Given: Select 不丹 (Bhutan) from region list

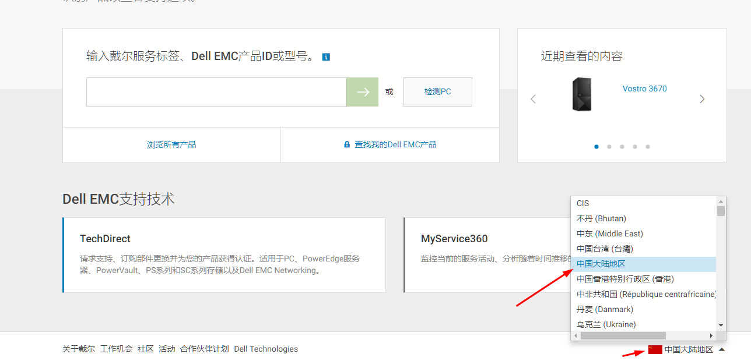Looking at the screenshot, I should pos(643,218).
